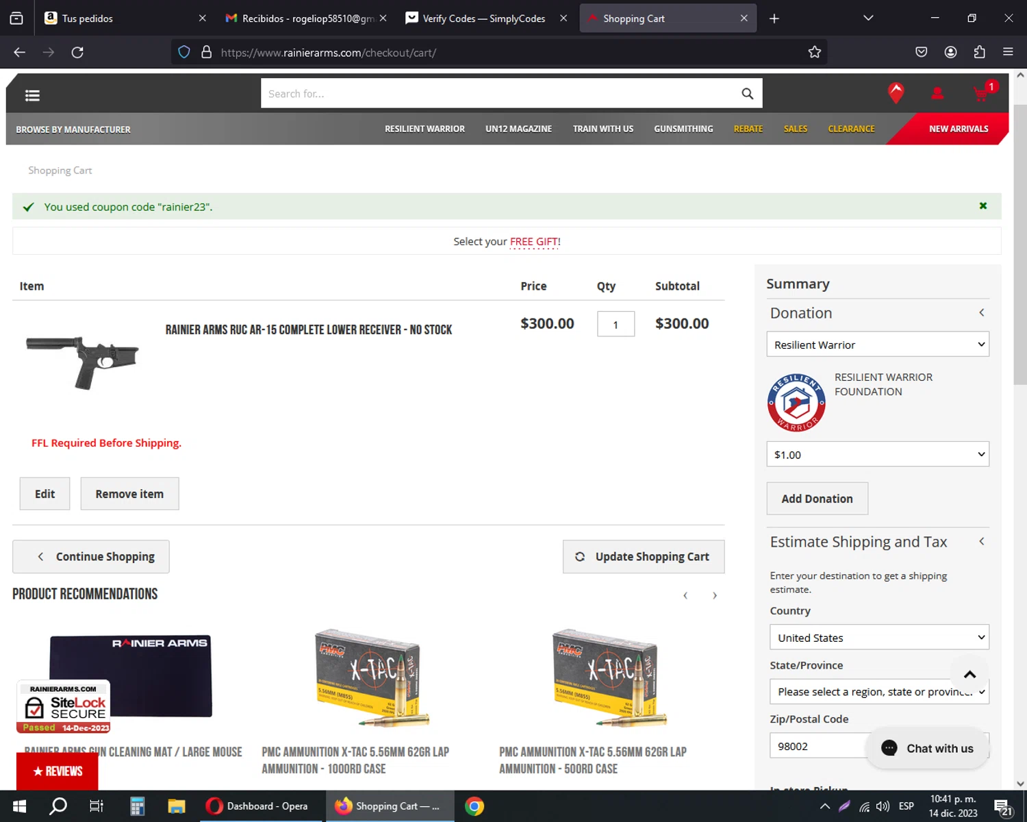This screenshot has width=1027, height=822.
Task: Open the Country dropdown
Action: click(879, 637)
